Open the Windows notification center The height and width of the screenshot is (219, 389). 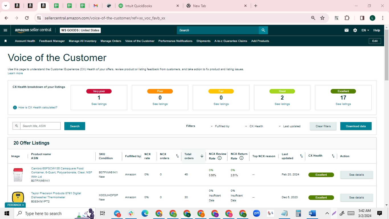(380, 213)
